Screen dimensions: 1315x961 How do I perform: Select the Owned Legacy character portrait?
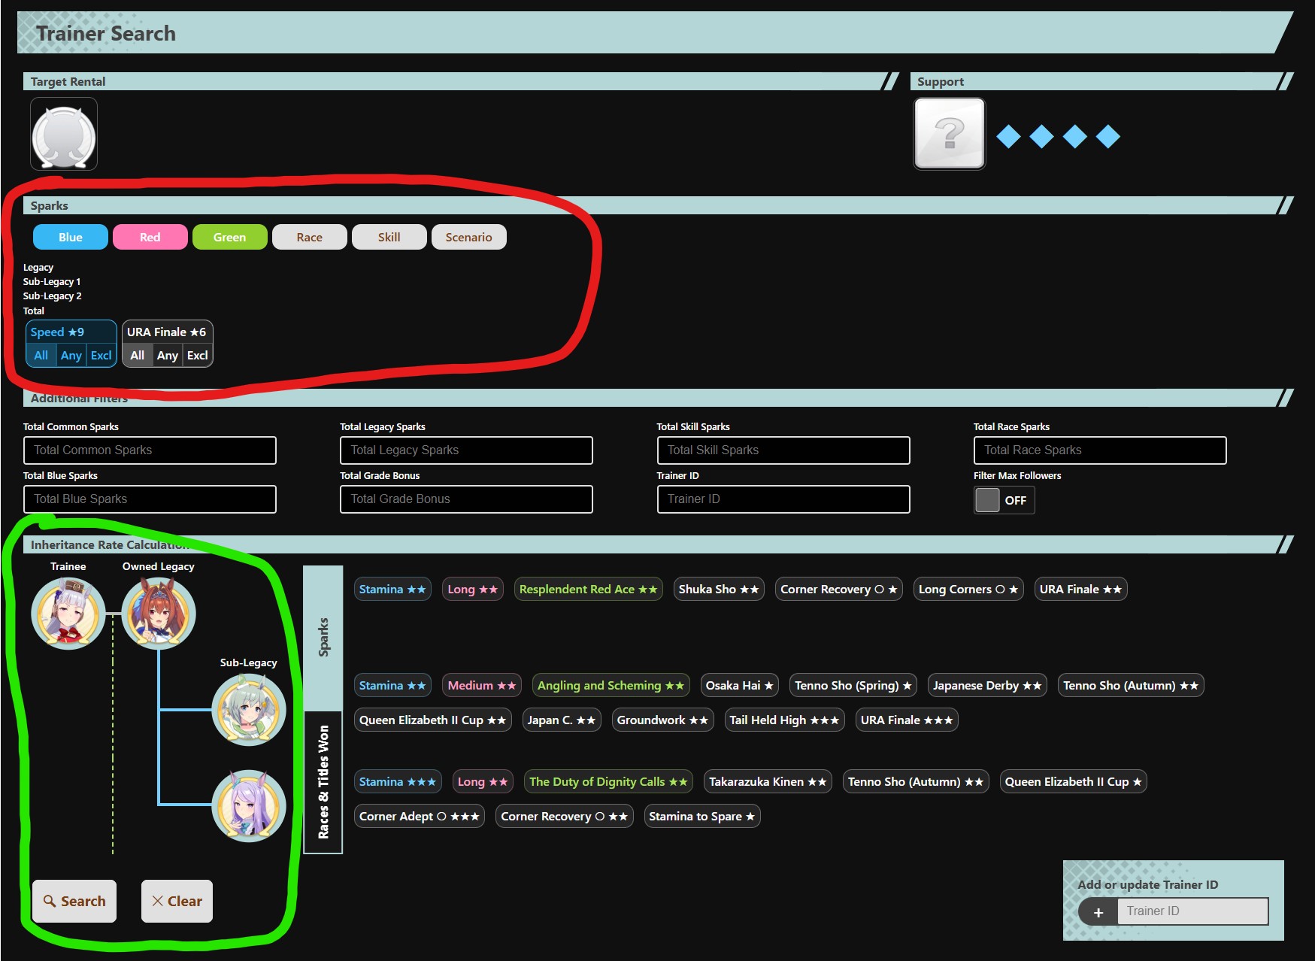(x=159, y=613)
